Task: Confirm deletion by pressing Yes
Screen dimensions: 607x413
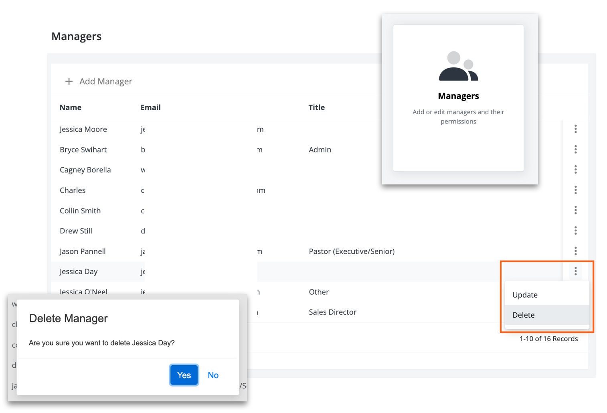Action: pos(184,375)
